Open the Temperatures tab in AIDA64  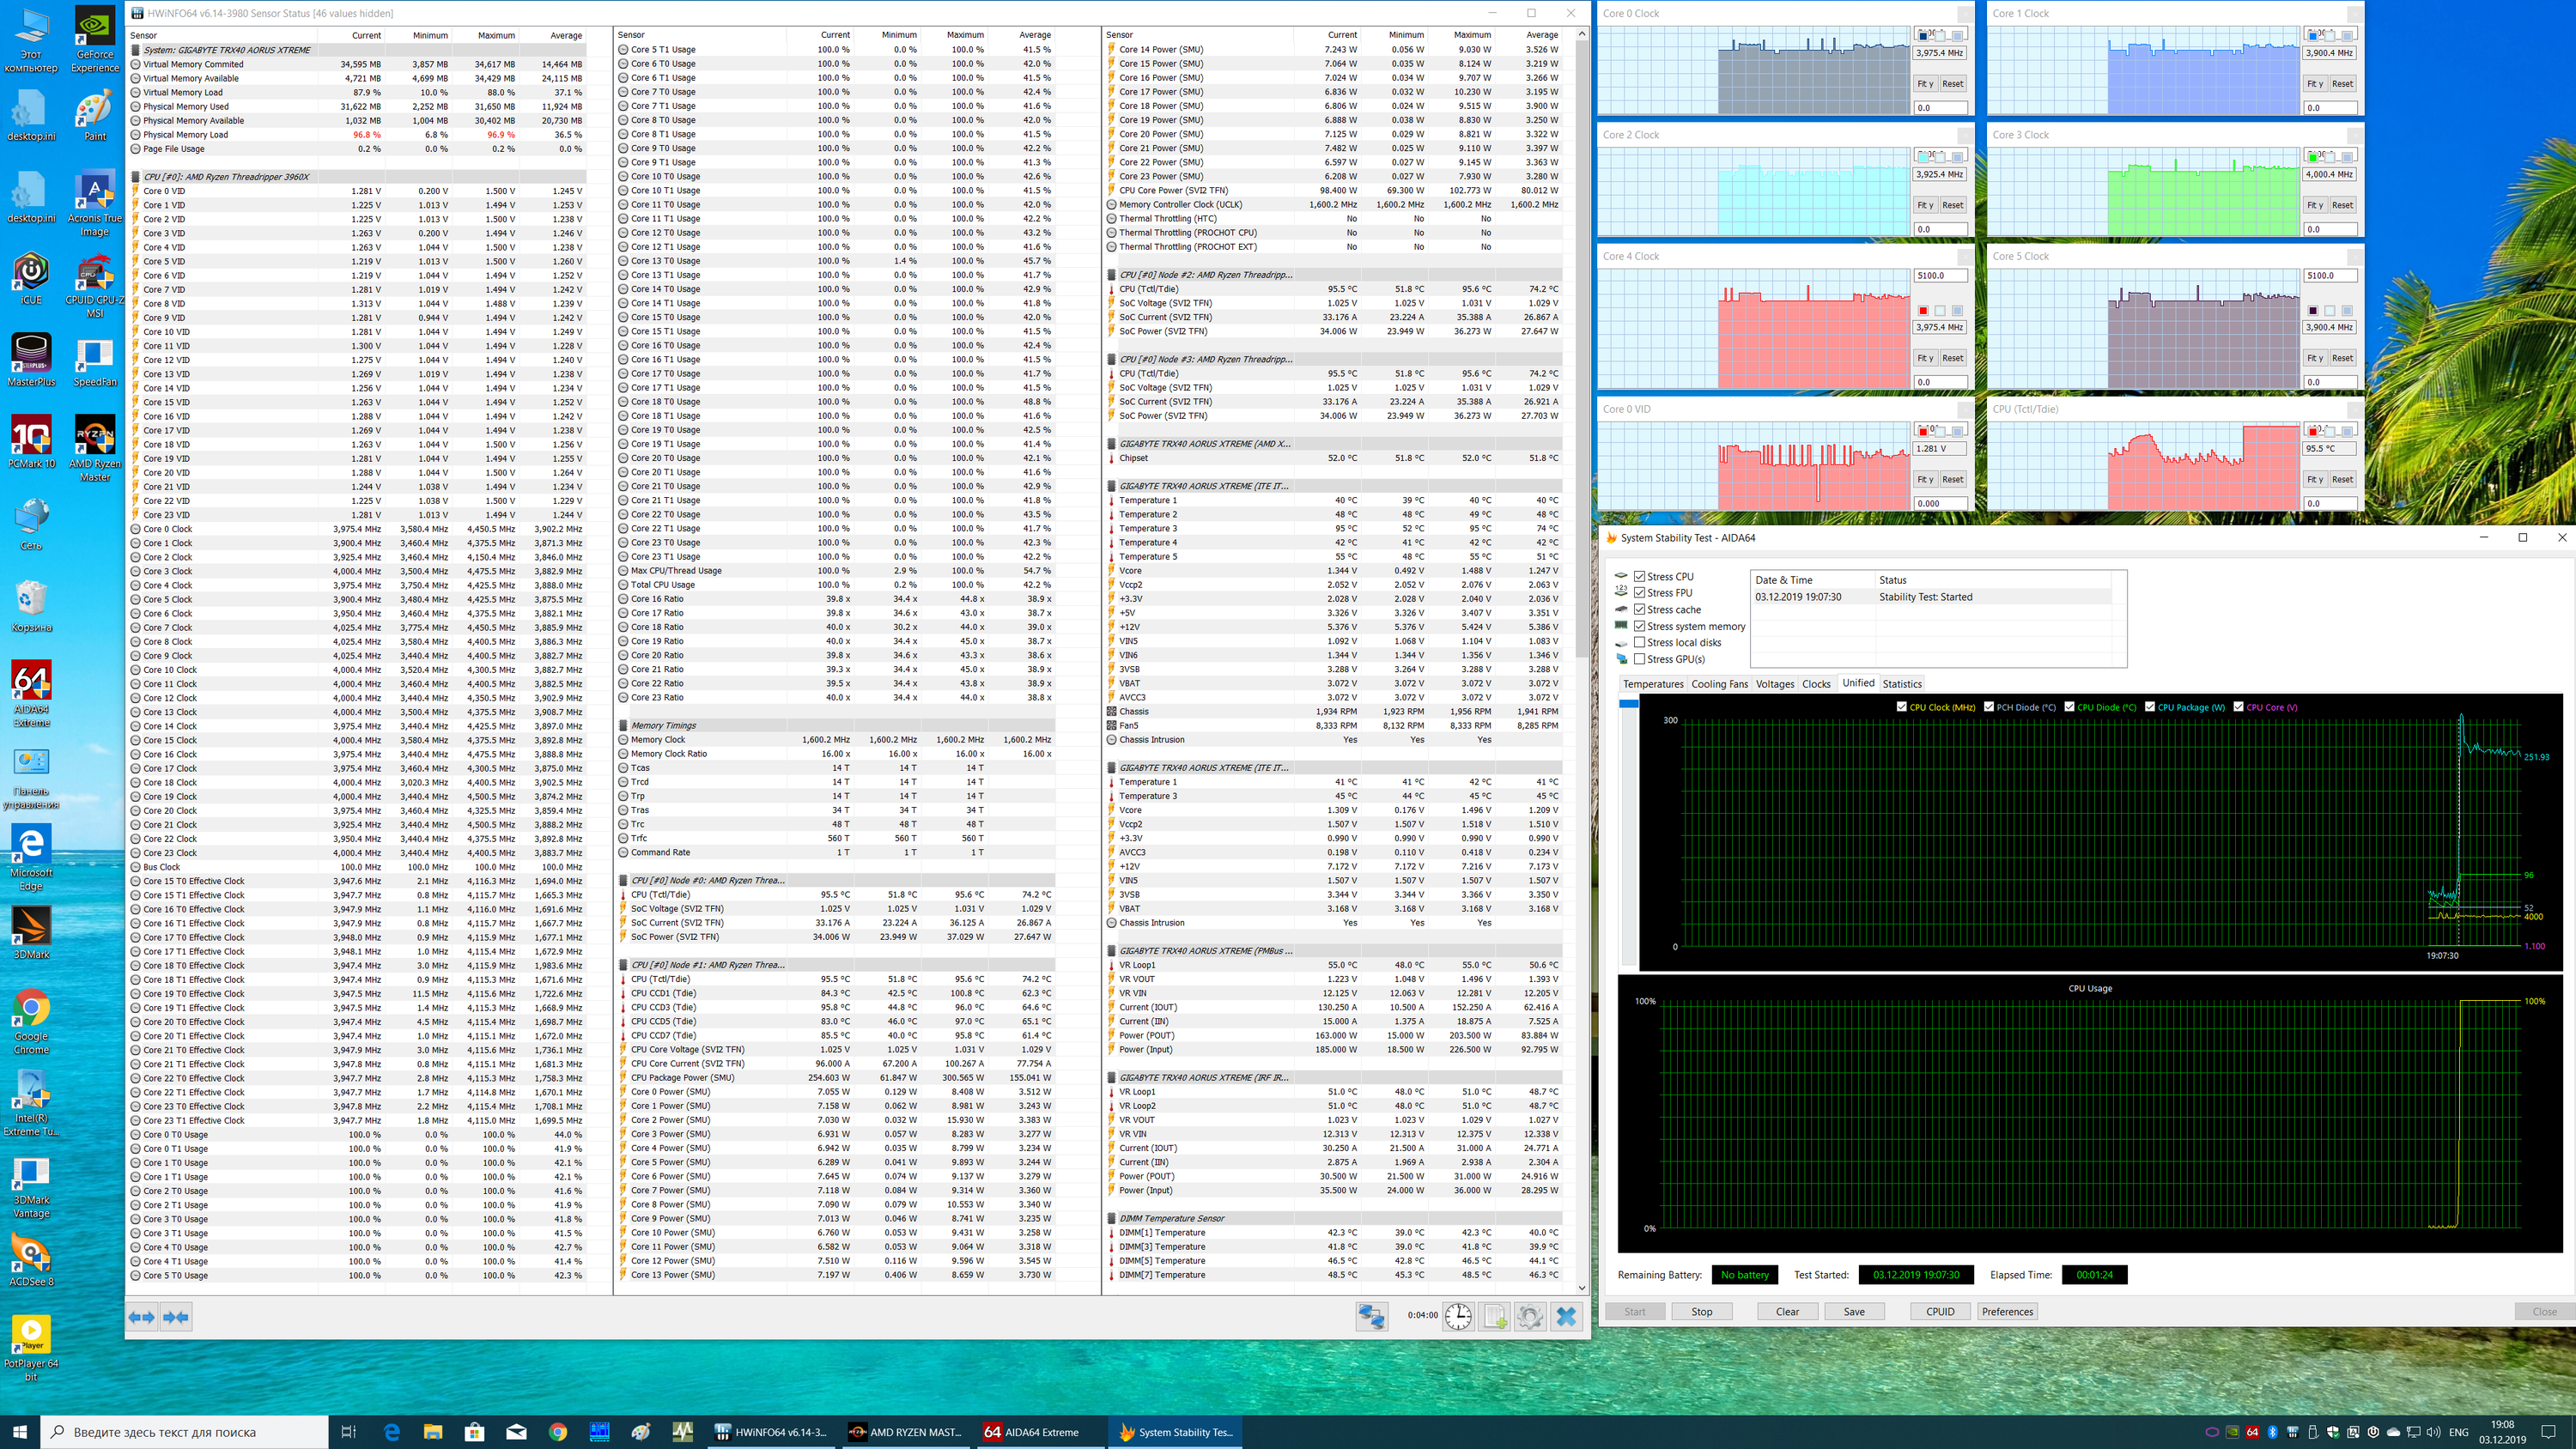(x=1653, y=684)
